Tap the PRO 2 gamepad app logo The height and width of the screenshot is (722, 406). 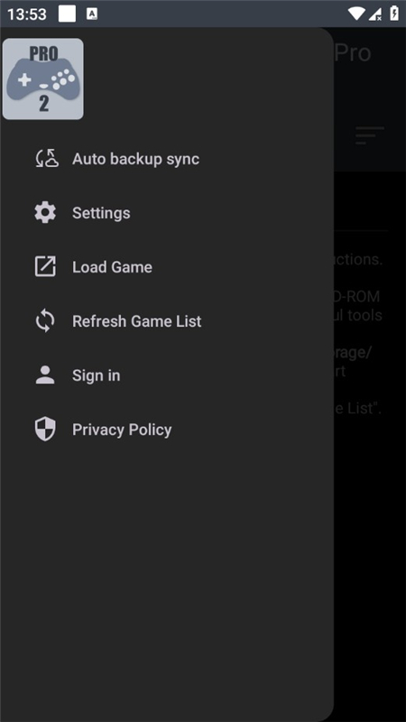(43, 79)
